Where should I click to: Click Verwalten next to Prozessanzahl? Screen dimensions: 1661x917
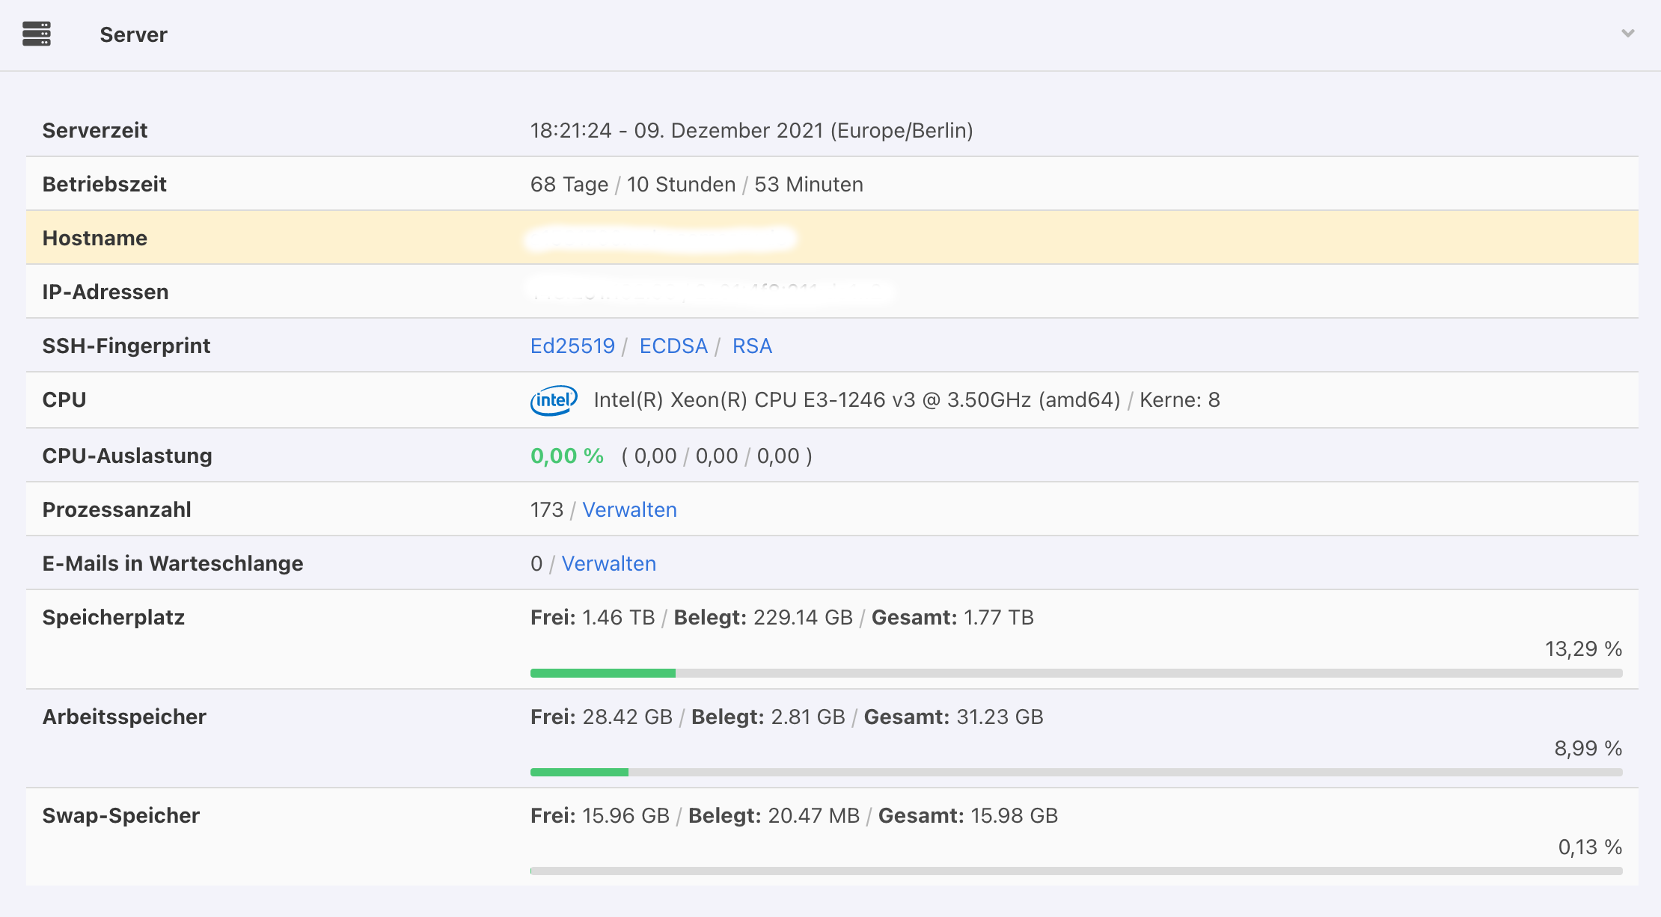(629, 509)
